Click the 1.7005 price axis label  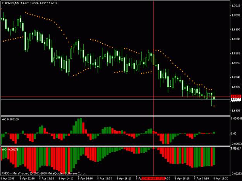pos(236,15)
